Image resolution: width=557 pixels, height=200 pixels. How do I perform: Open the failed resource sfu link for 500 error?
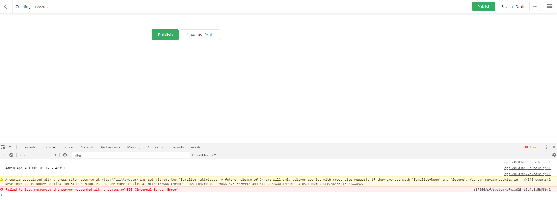coord(512,190)
